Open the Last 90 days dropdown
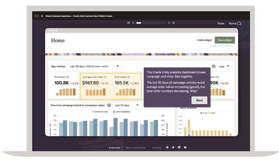Image resolution: width=279 pixels, height=163 pixels. [x=127, y=105]
